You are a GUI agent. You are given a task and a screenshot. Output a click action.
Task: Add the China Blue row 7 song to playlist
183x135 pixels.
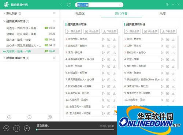[168, 80]
